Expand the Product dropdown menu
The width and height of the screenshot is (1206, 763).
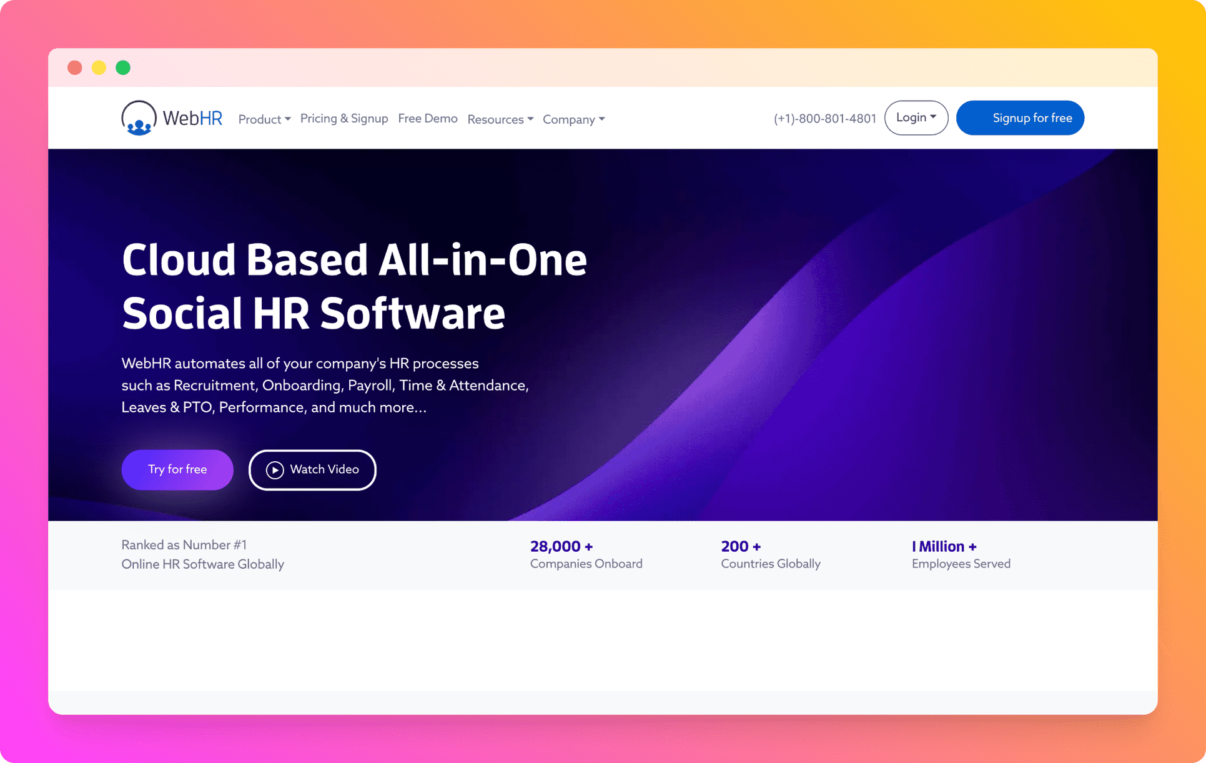coord(264,119)
